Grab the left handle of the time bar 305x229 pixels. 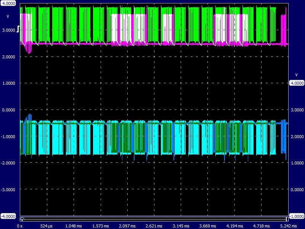click(x=22, y=219)
